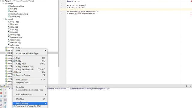Image resolution: width=192 pixels, height=108 pixels.
Task: Select end.jpg in the project tree
Action: 13,11
